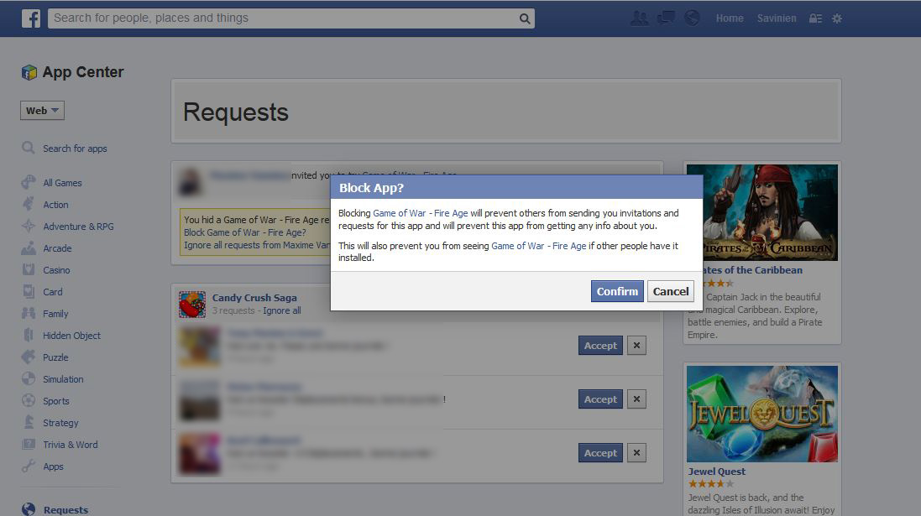Click Block Game of War - Fire Age link
This screenshot has width=921, height=516.
click(x=245, y=232)
